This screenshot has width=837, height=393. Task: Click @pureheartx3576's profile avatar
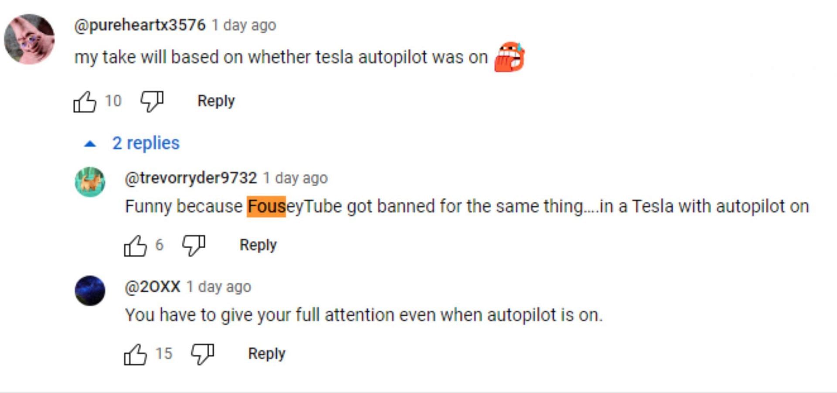coord(29,39)
